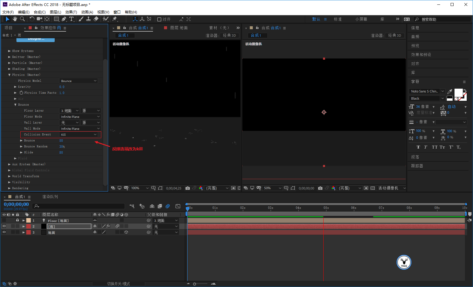Screen dimensions: 473x287
Task: Open the Physics Model Bounce dropdown
Action: pyautogui.click(x=79, y=81)
